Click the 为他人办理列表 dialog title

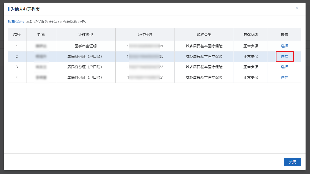pyautogui.click(x=25, y=9)
